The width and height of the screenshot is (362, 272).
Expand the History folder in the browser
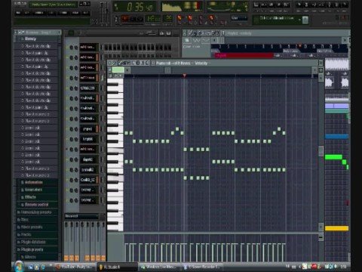(x=30, y=39)
